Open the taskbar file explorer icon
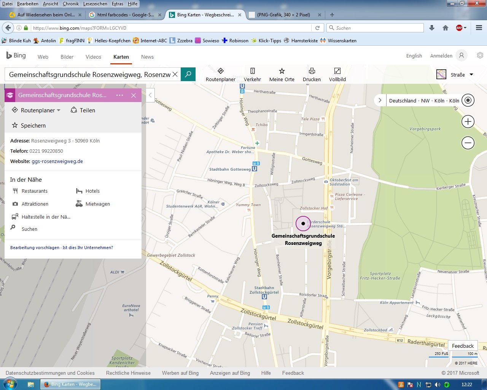Image resolution: width=487 pixels, height=390 pixels. coord(31,384)
